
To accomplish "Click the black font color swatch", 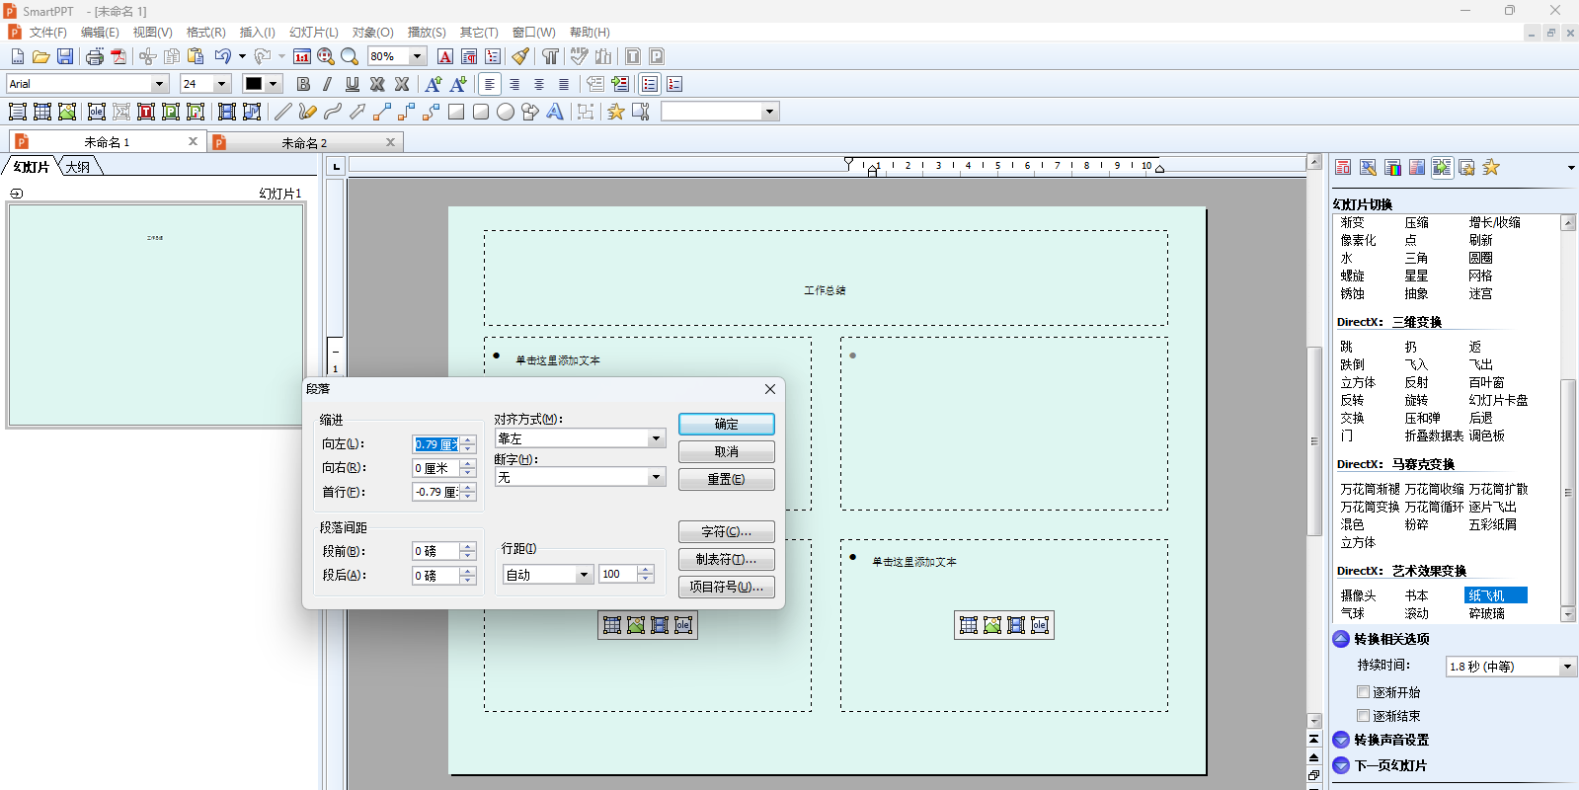I will [254, 84].
